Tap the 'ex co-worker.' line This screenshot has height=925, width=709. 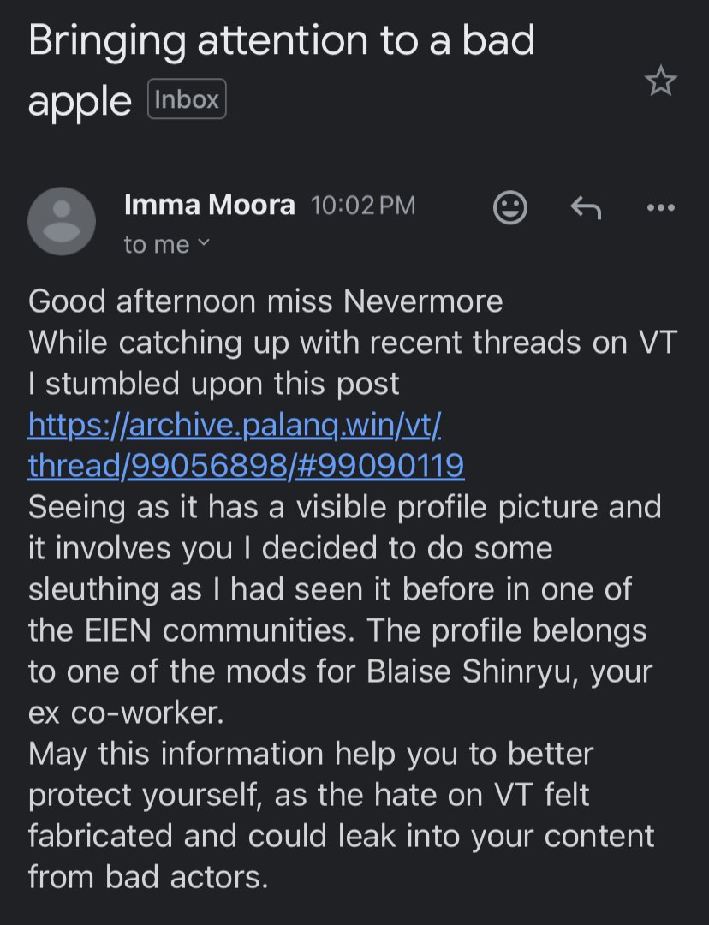pyautogui.click(x=126, y=713)
